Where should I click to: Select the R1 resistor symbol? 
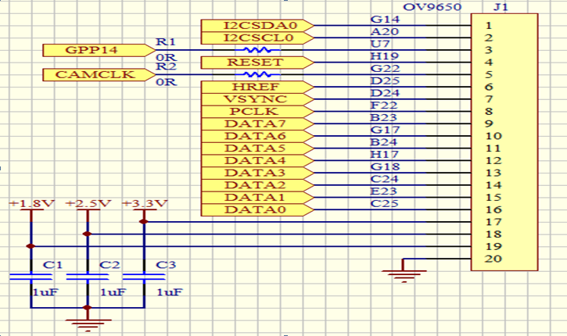tap(257, 50)
